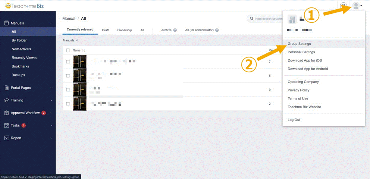Image resolution: width=370 pixels, height=179 pixels.
Task: Open the Privacy Policy link
Action: 298,90
